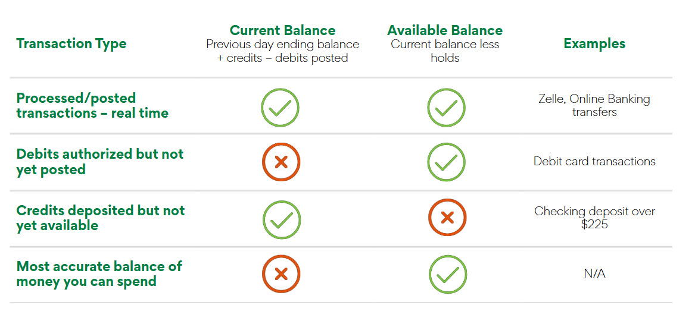
Task: Select the Processed/posted transactions row label
Action: click(x=92, y=106)
